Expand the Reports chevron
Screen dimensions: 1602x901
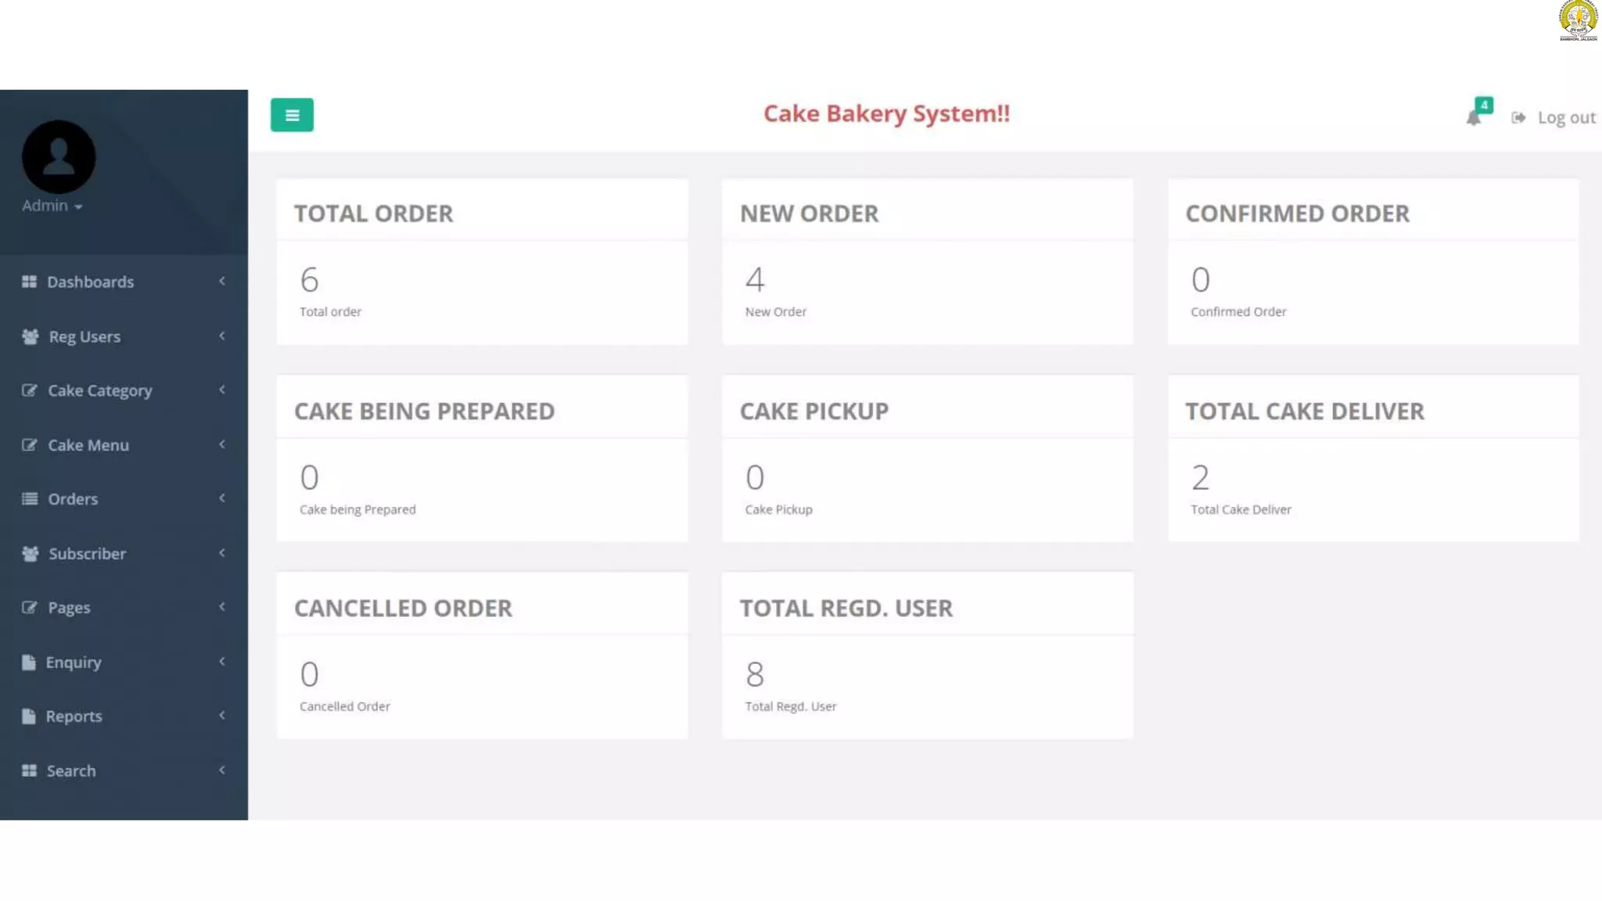pos(222,716)
